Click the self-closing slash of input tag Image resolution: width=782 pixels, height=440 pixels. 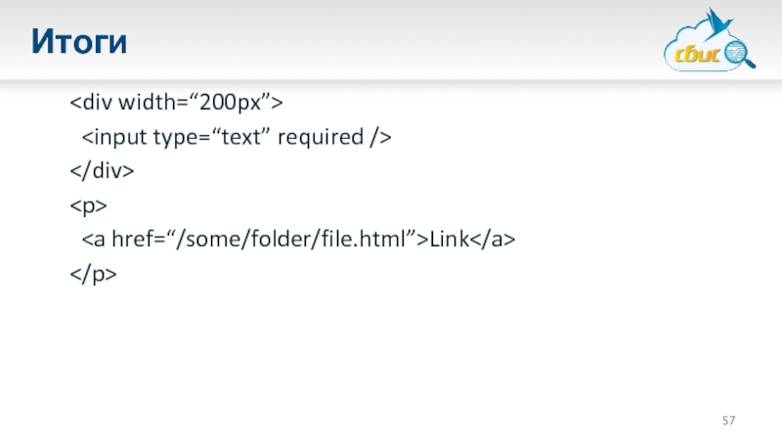tap(374, 138)
